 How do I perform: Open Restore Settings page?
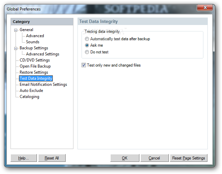click(x=34, y=72)
